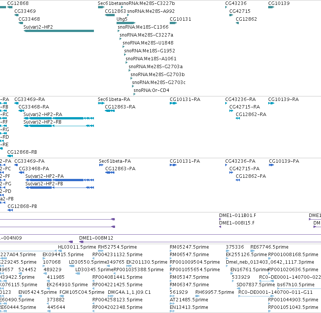This screenshot has width=321, height=313.
Task: Click the CG12868 gene label
Action: coord(18,3)
